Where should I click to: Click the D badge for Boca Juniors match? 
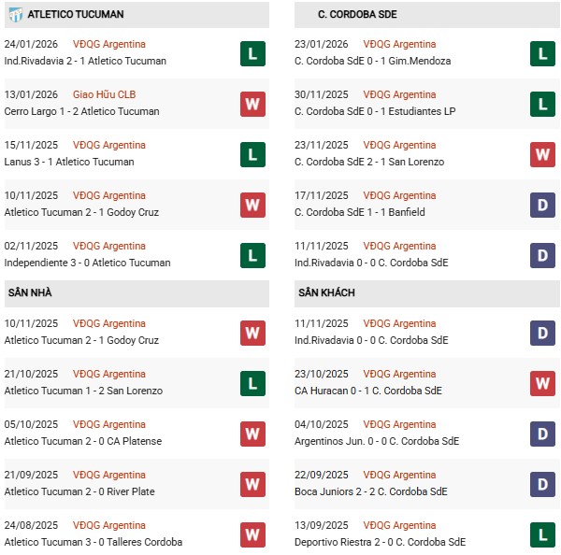[542, 484]
